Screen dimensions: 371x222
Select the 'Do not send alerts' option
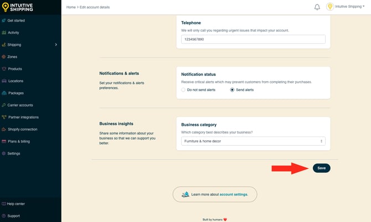click(x=184, y=89)
